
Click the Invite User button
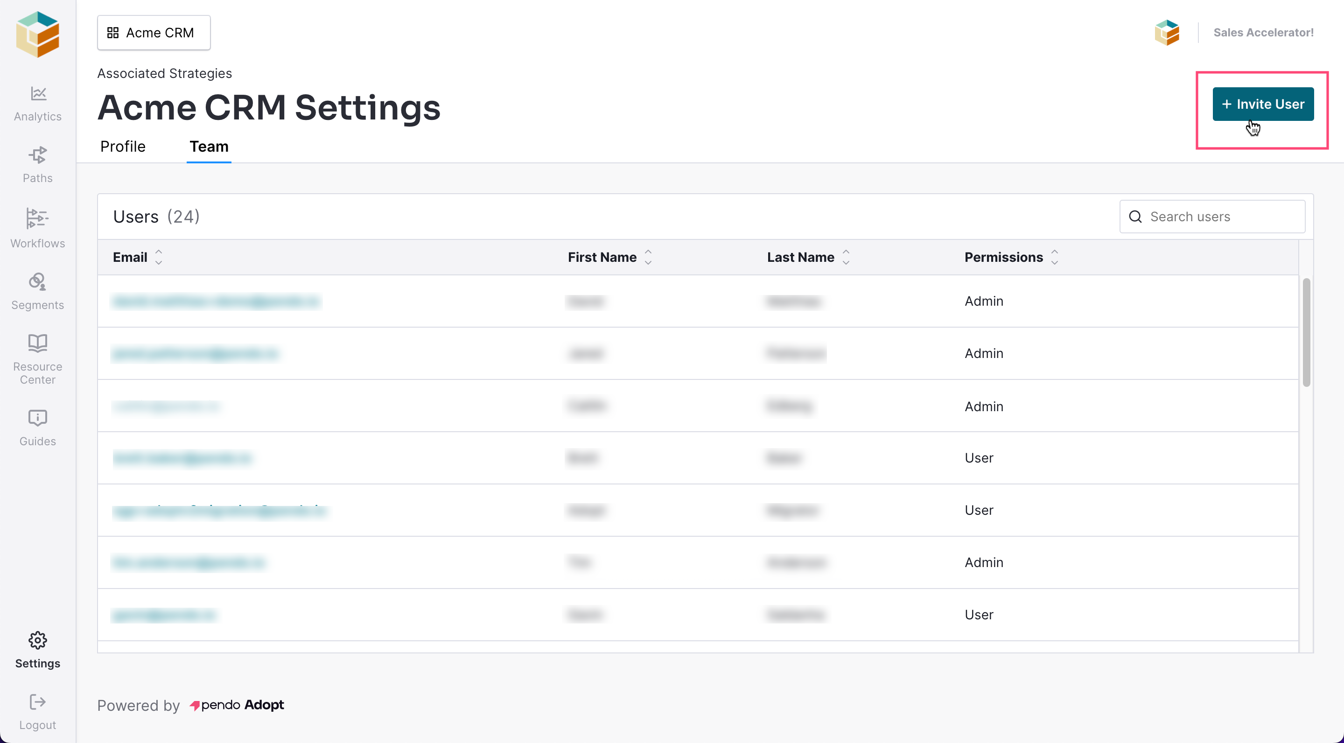click(1263, 104)
